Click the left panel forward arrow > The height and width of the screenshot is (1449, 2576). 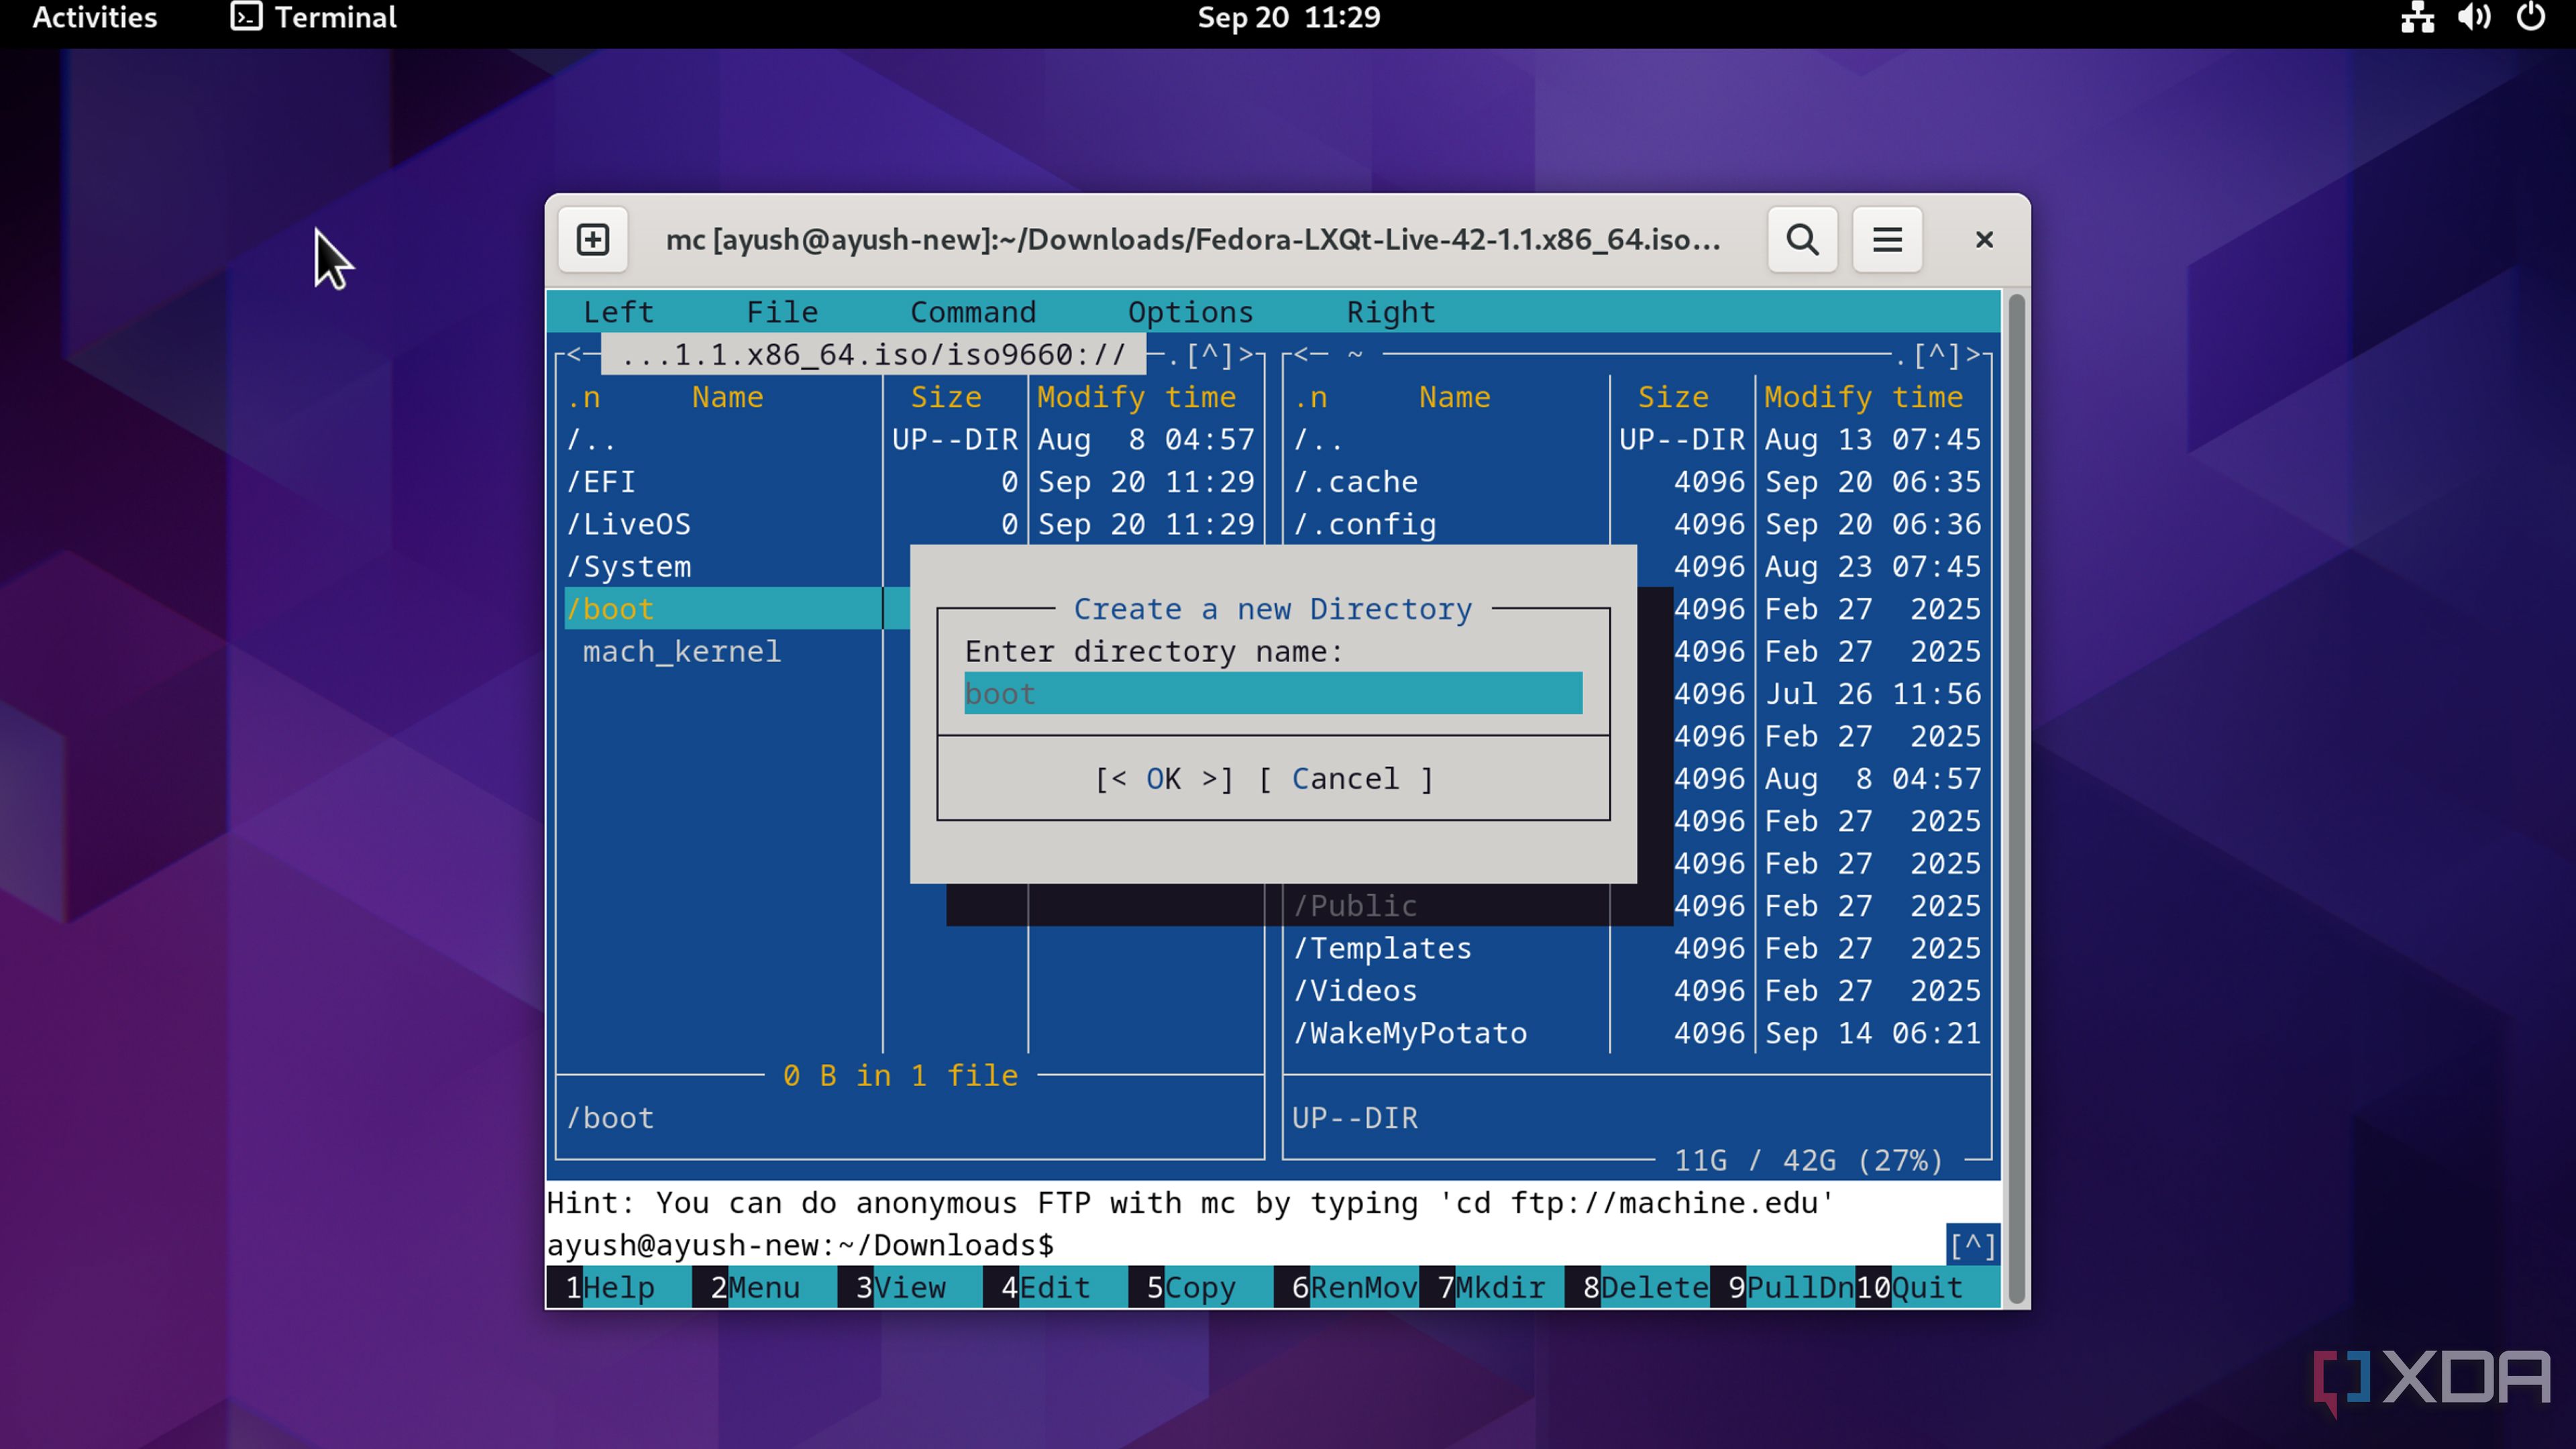1246,355
